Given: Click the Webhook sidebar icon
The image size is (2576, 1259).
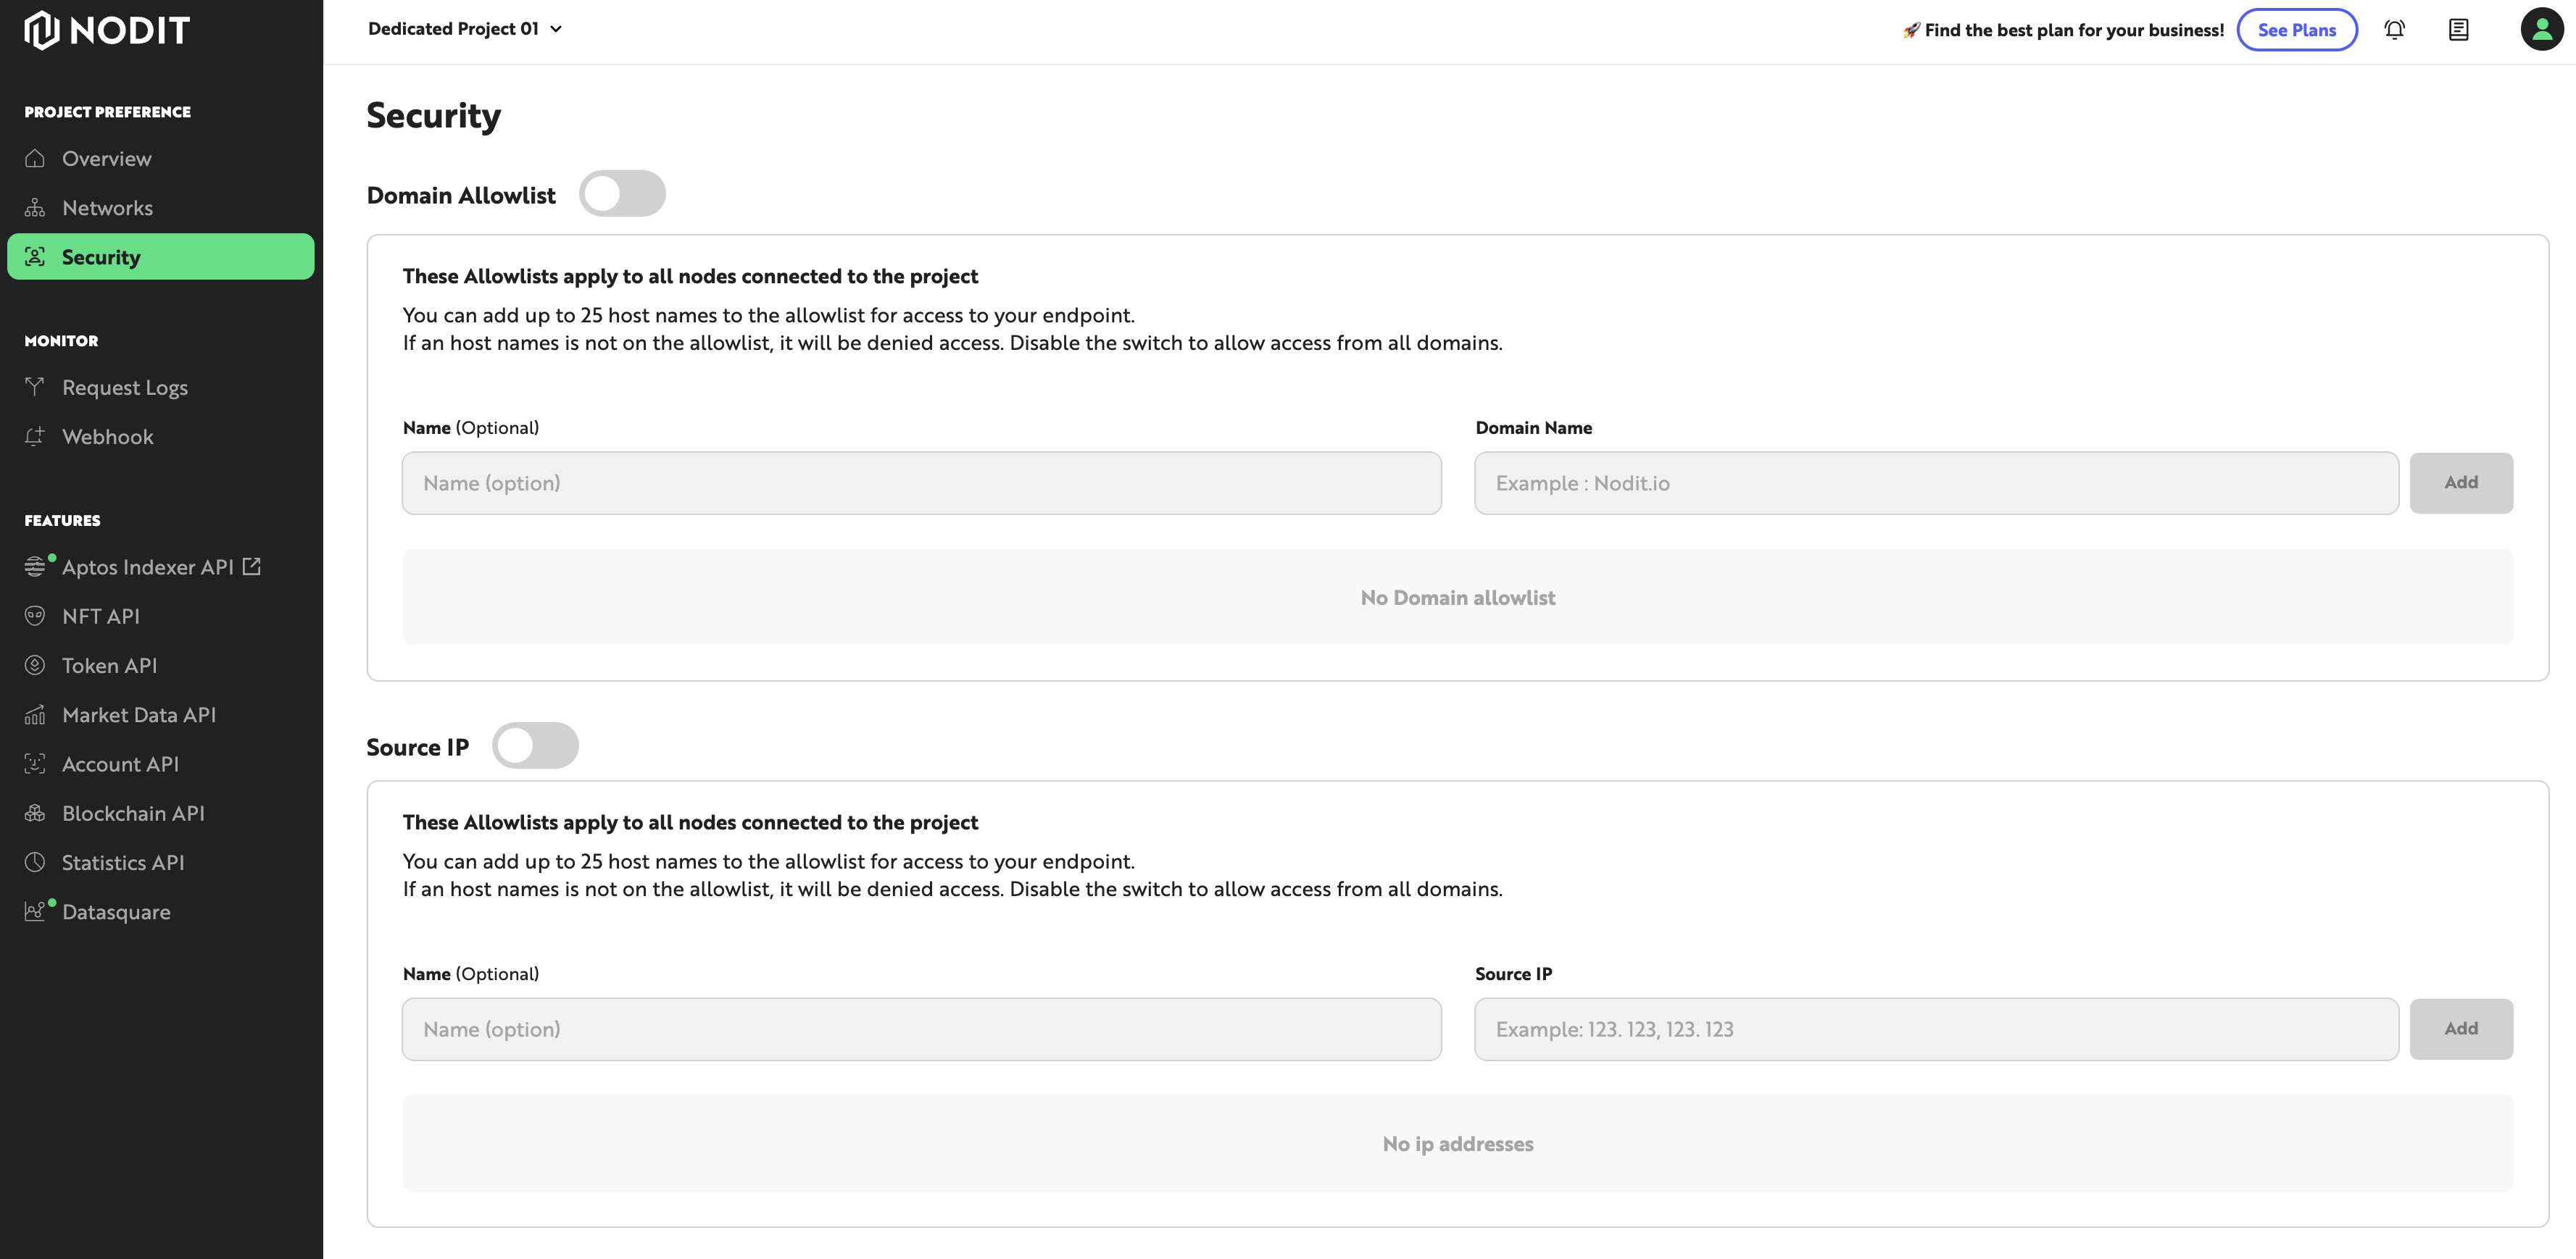Looking at the screenshot, I should pyautogui.click(x=35, y=437).
